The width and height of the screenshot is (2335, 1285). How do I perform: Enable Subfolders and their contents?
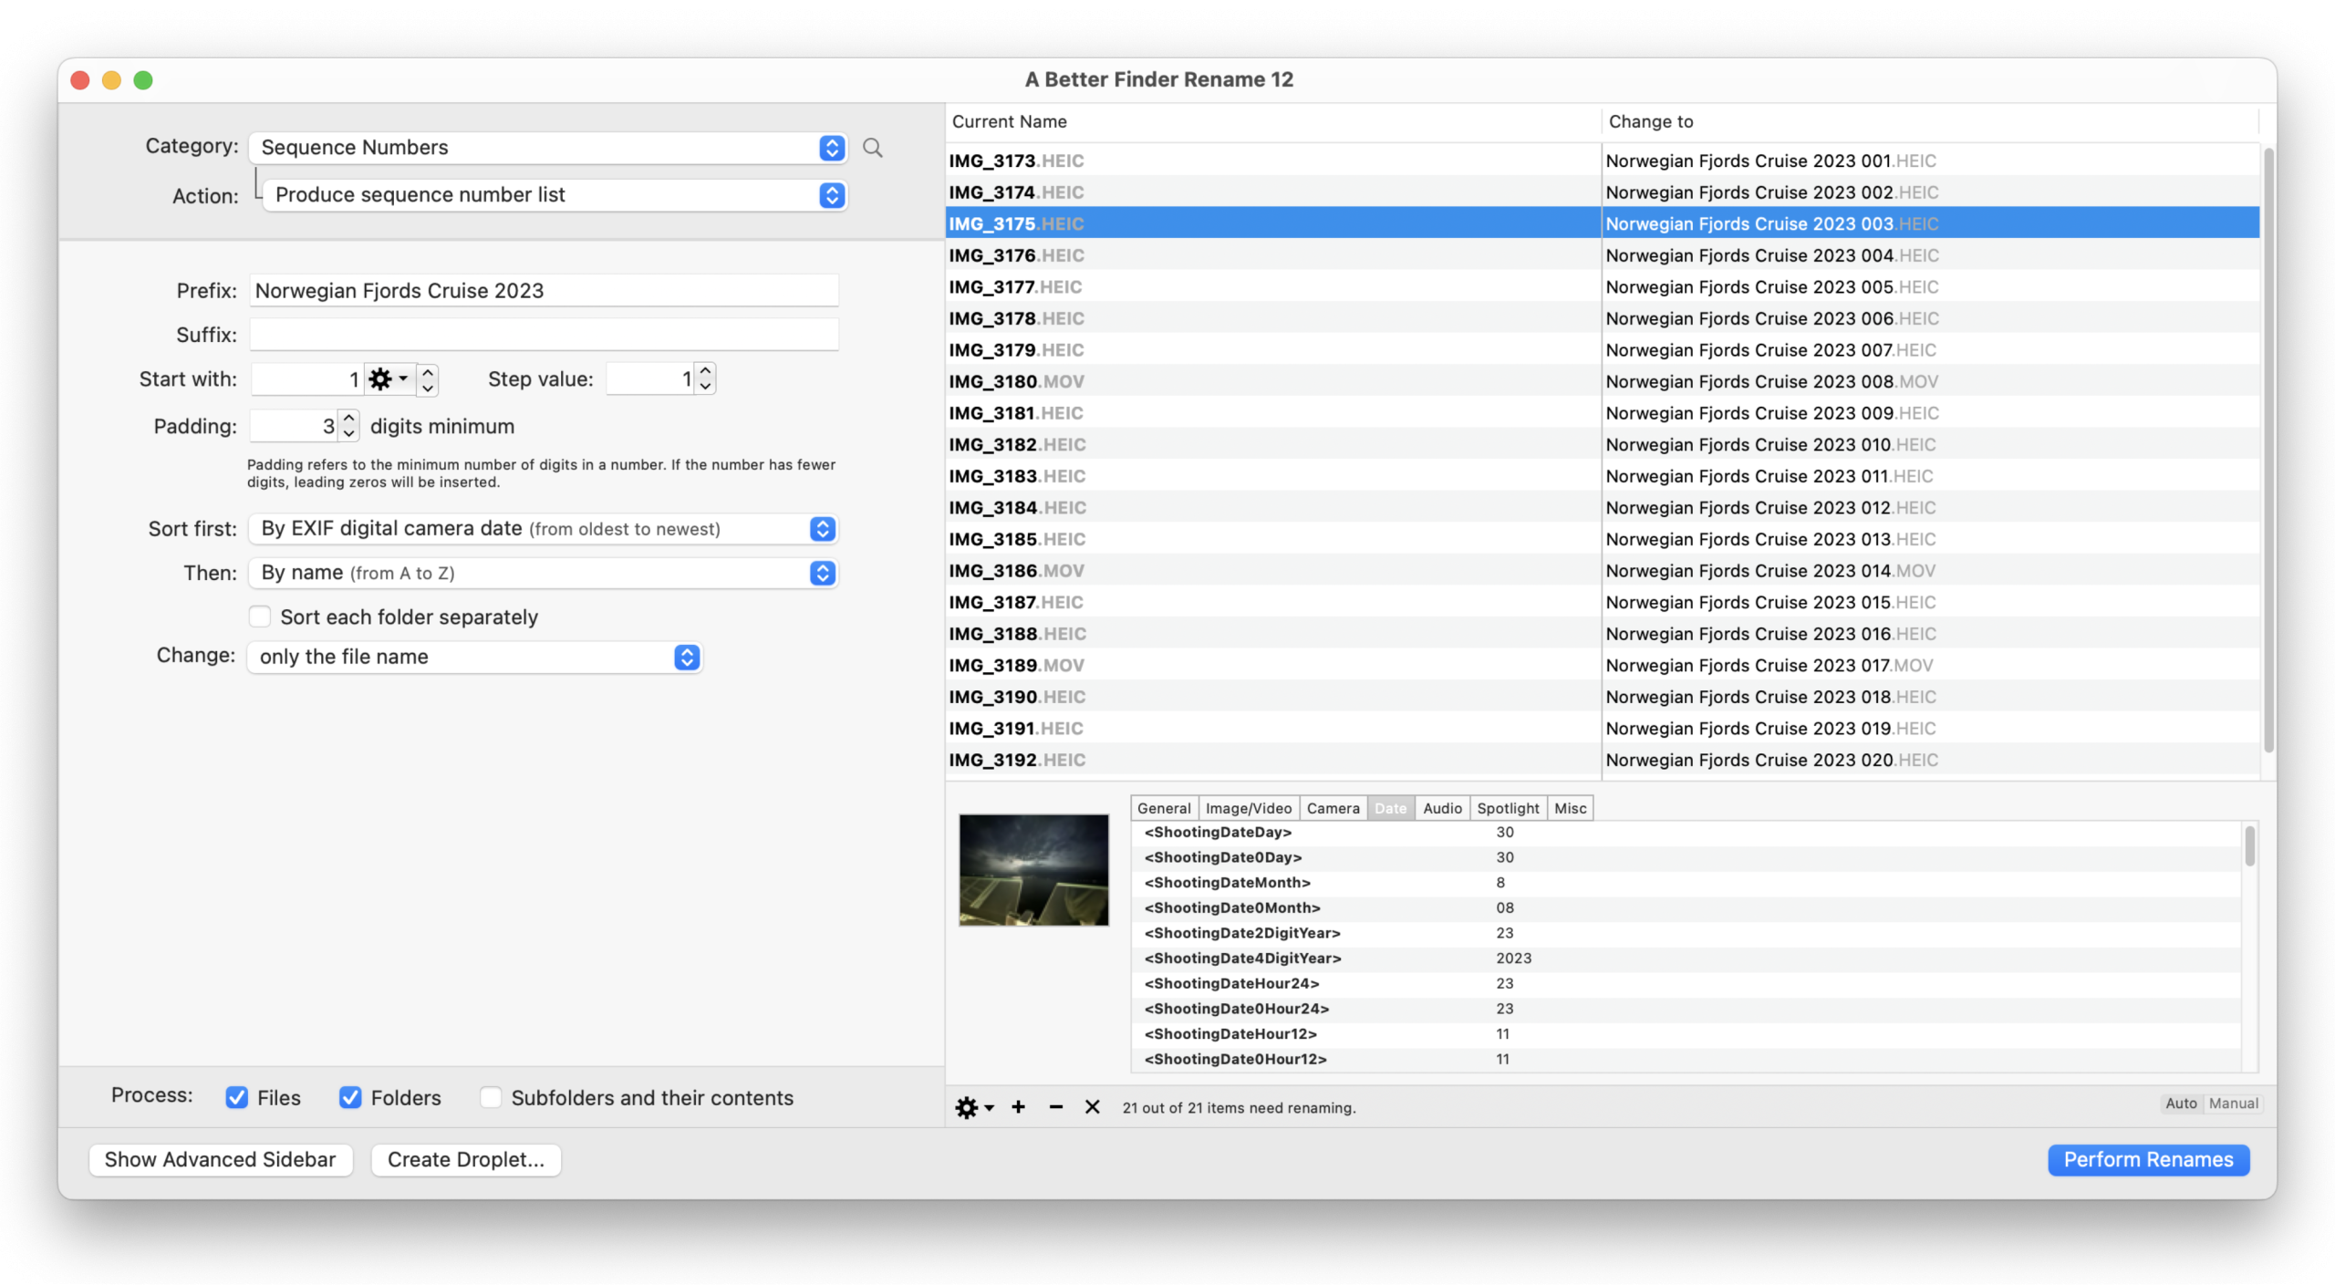[491, 1097]
